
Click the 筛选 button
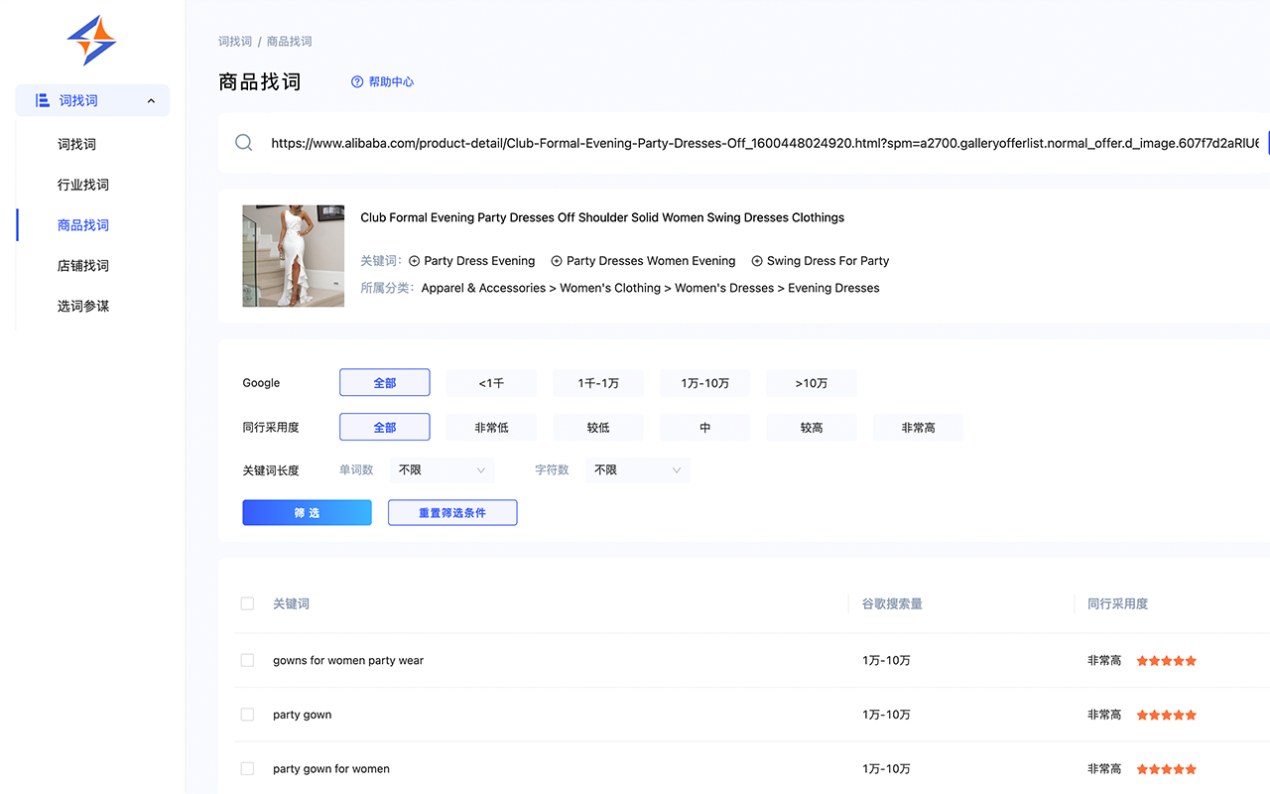coord(307,512)
